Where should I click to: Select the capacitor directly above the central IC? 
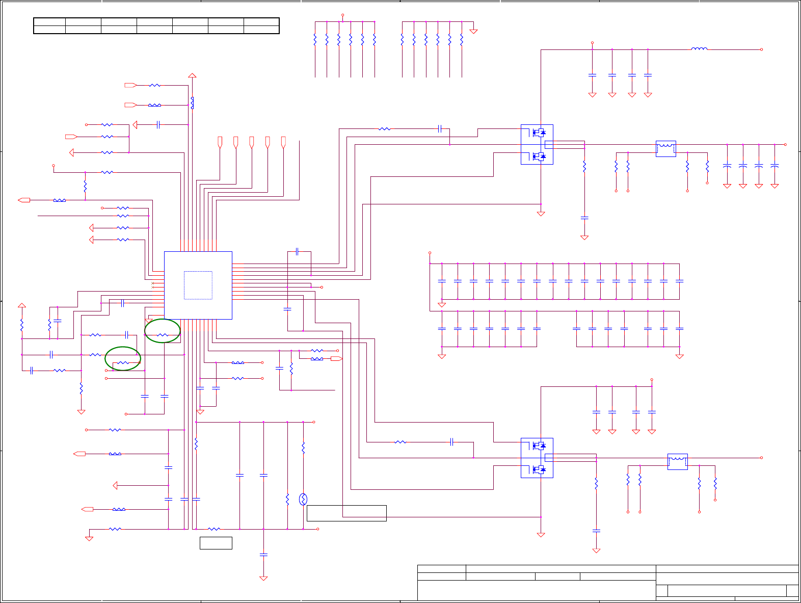coord(297,251)
